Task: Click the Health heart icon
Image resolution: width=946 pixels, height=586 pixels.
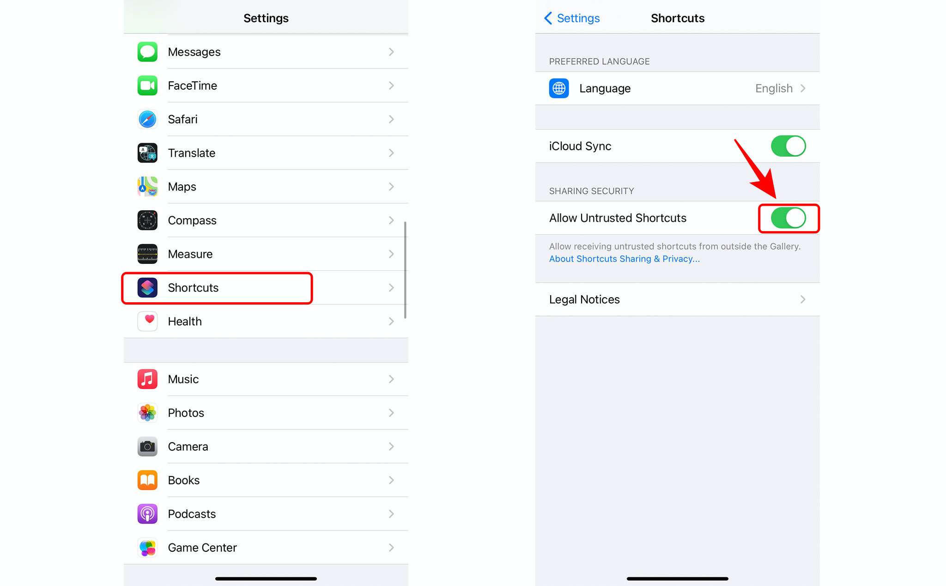Action: 147,321
